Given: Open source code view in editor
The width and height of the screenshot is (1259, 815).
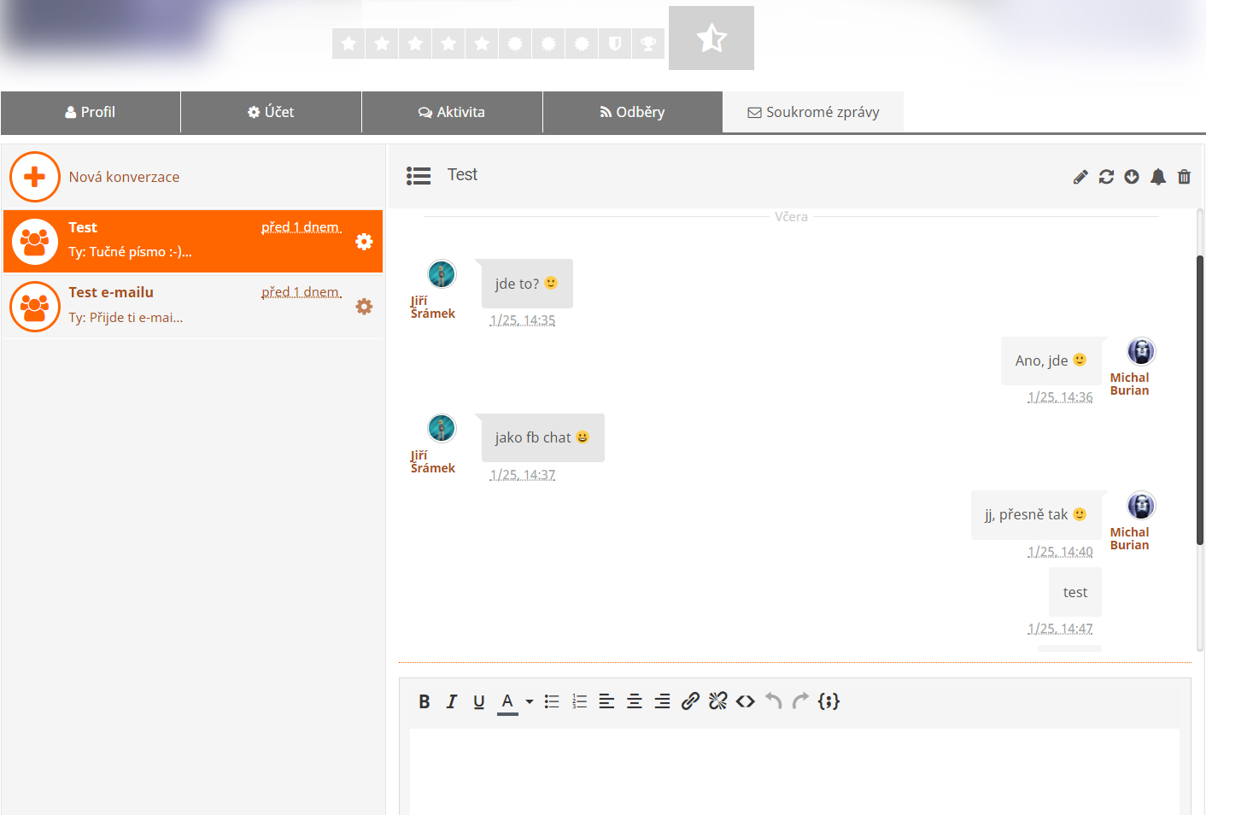Looking at the screenshot, I should tap(746, 701).
